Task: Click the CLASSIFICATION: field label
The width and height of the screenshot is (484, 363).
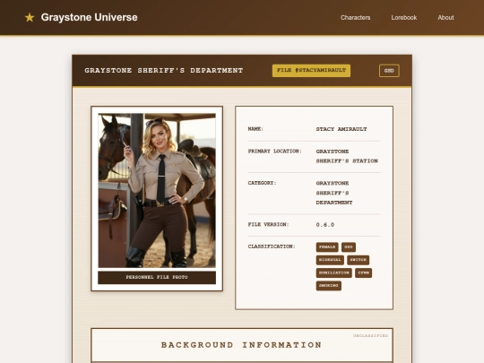Action: point(272,246)
